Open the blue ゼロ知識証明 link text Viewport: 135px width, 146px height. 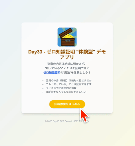(52, 73)
